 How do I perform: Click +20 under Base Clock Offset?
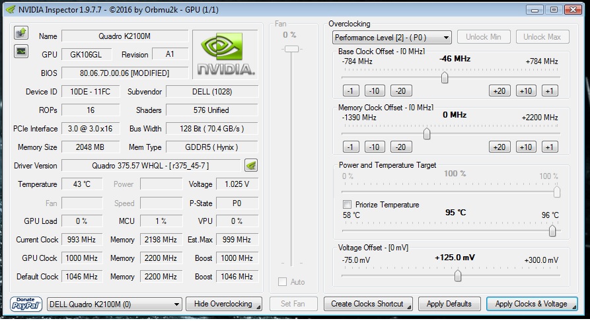(499, 90)
